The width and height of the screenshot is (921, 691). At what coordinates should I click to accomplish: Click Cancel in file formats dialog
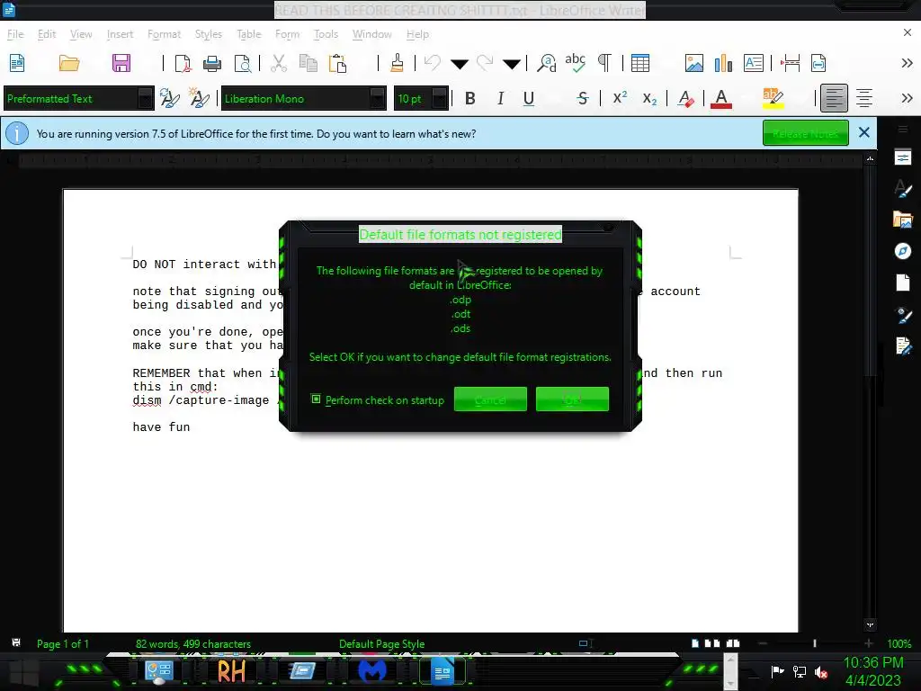coord(490,399)
